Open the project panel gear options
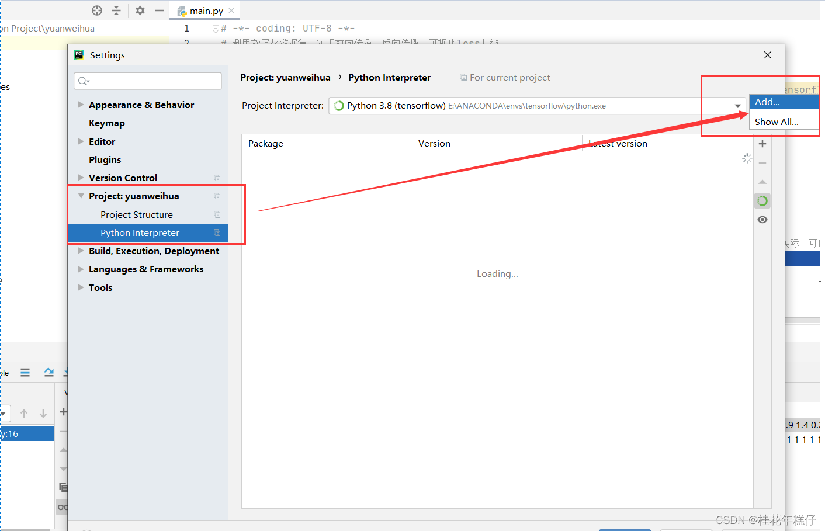The height and width of the screenshot is (531, 825). click(140, 11)
